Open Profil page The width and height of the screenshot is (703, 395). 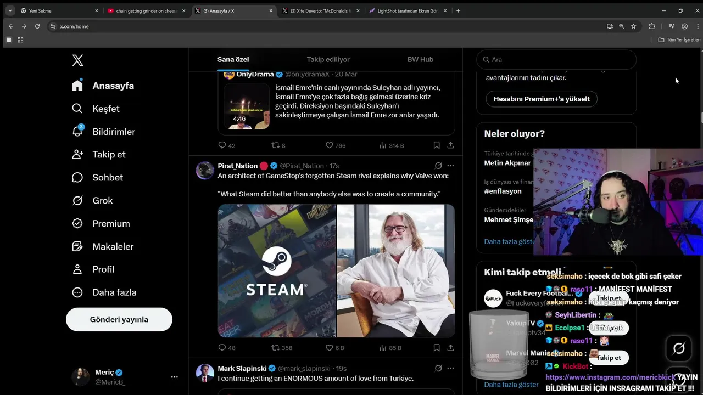click(93, 269)
